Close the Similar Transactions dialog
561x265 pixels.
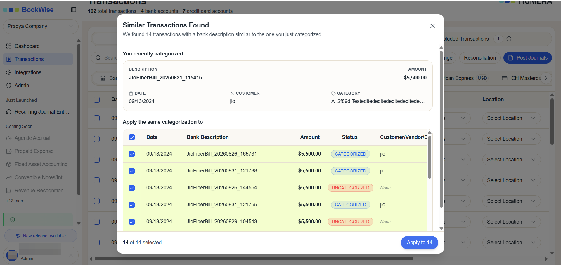click(x=432, y=26)
